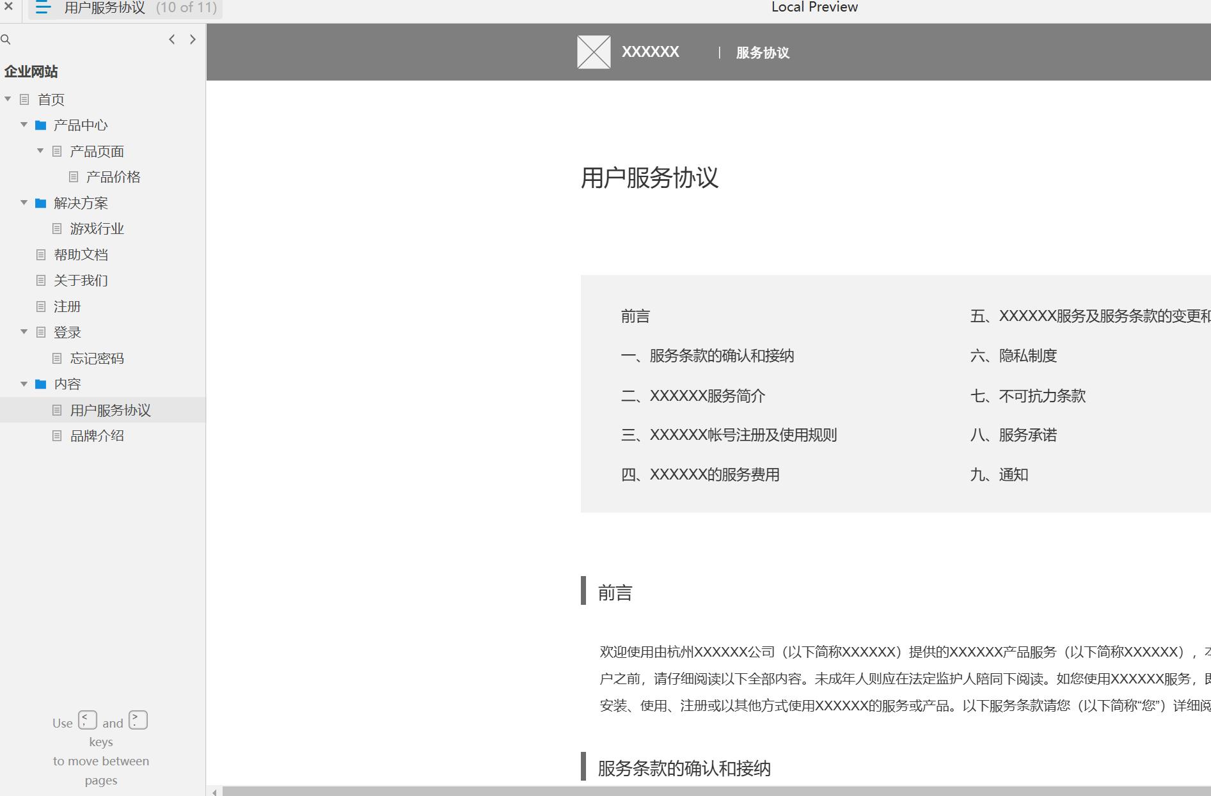Go to next page with right chevron
Screen dimensions: 1211x796
[193, 40]
